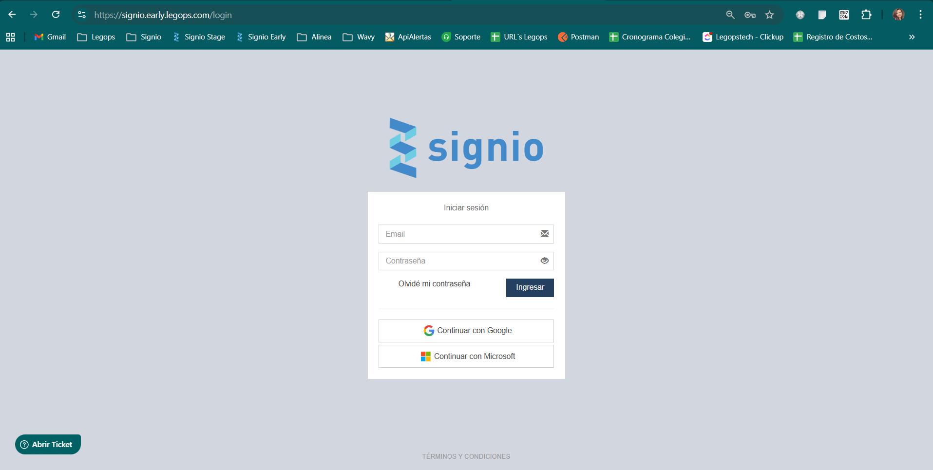This screenshot has height=470, width=933.
Task: Open ApiAlertas bookmark
Action: [408, 37]
